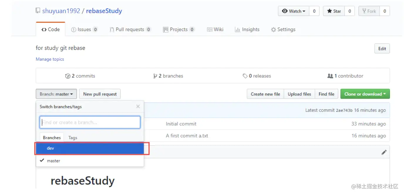Image resolution: width=404 pixels, height=195 pixels.
Task: Click the branches git-branch icon
Action: click(x=155, y=76)
